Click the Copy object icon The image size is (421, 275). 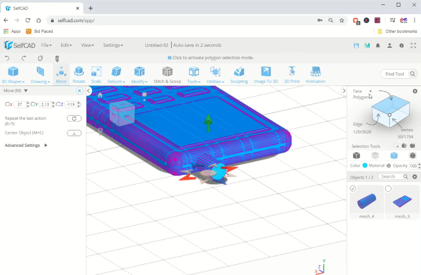click(x=40, y=58)
